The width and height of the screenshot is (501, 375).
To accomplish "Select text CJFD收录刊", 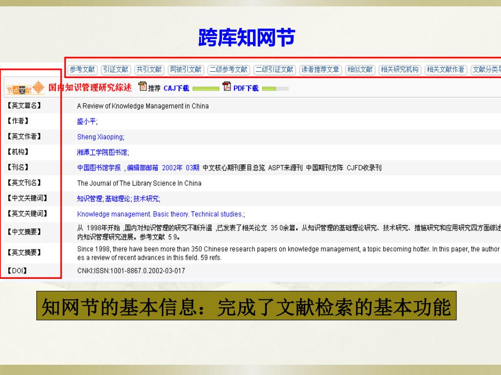I will [364, 168].
